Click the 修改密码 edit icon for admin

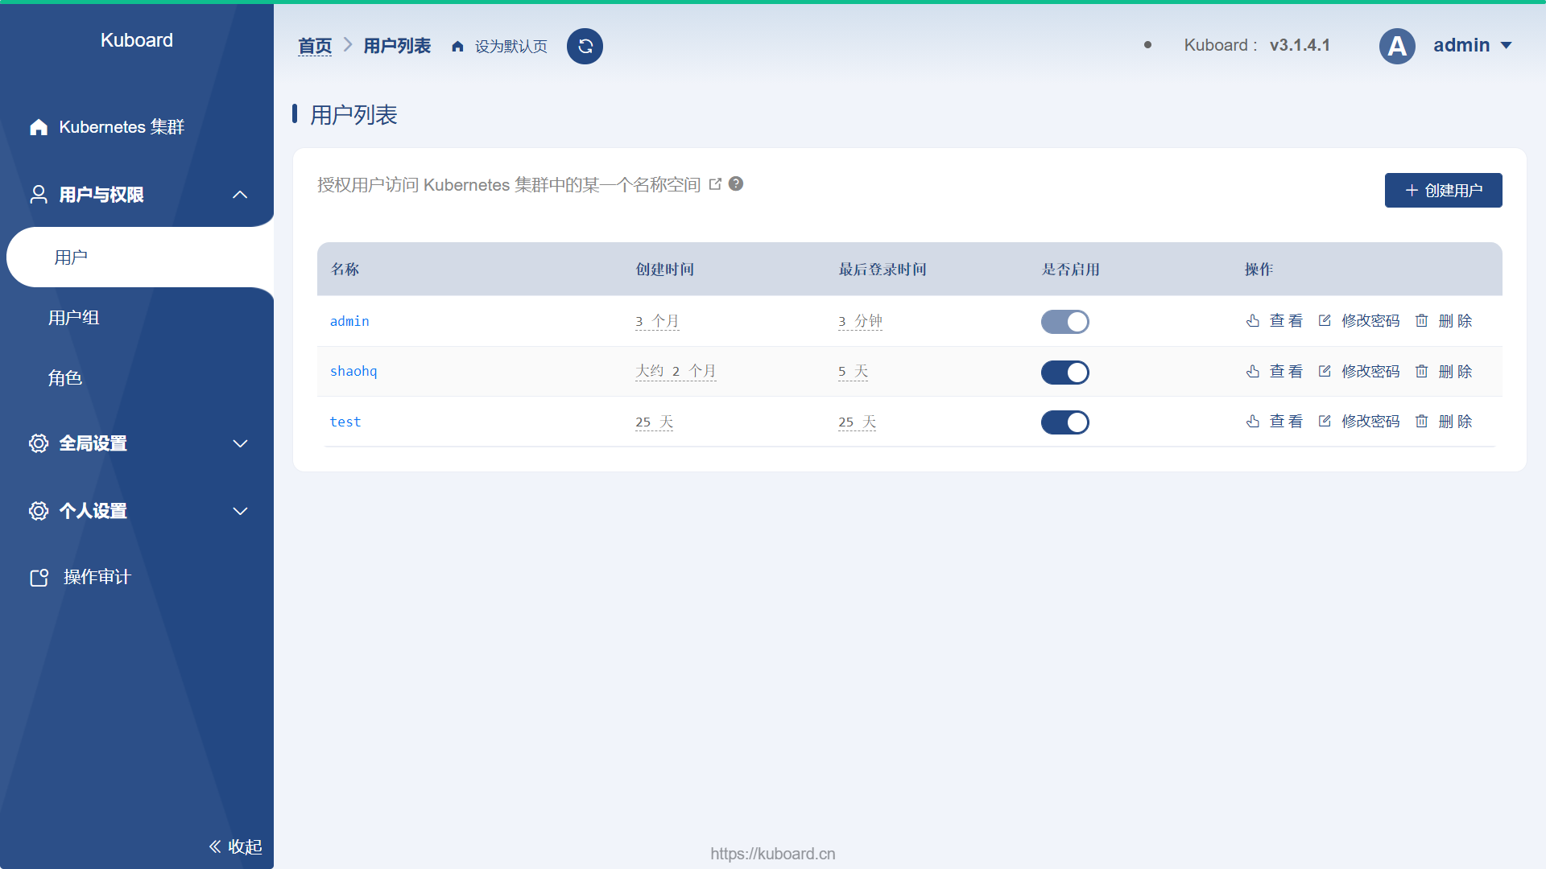pyautogui.click(x=1325, y=320)
